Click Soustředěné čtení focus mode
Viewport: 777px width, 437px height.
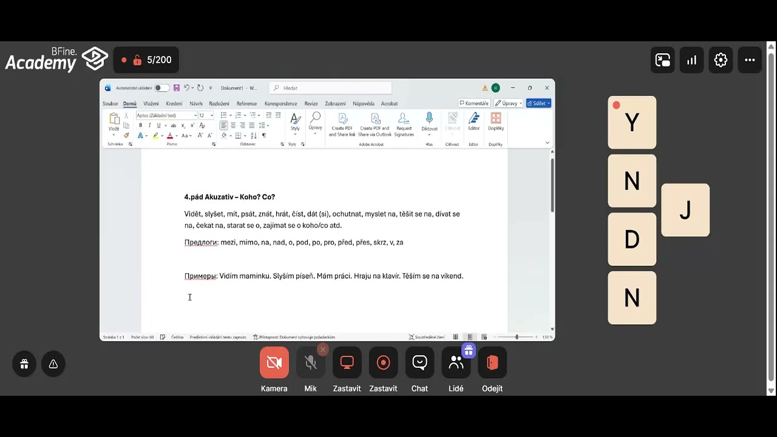[429, 337]
